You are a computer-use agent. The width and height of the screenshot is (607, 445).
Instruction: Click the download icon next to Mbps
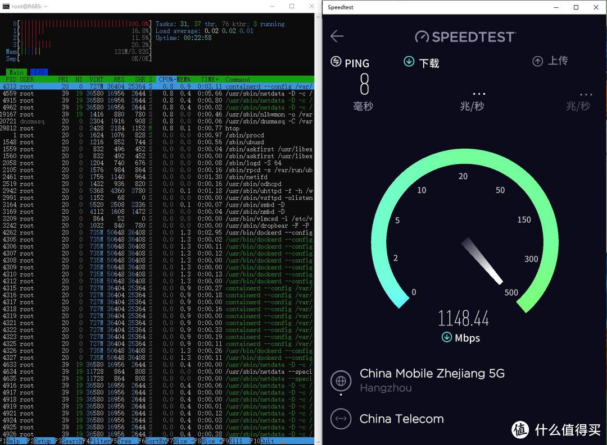click(447, 337)
